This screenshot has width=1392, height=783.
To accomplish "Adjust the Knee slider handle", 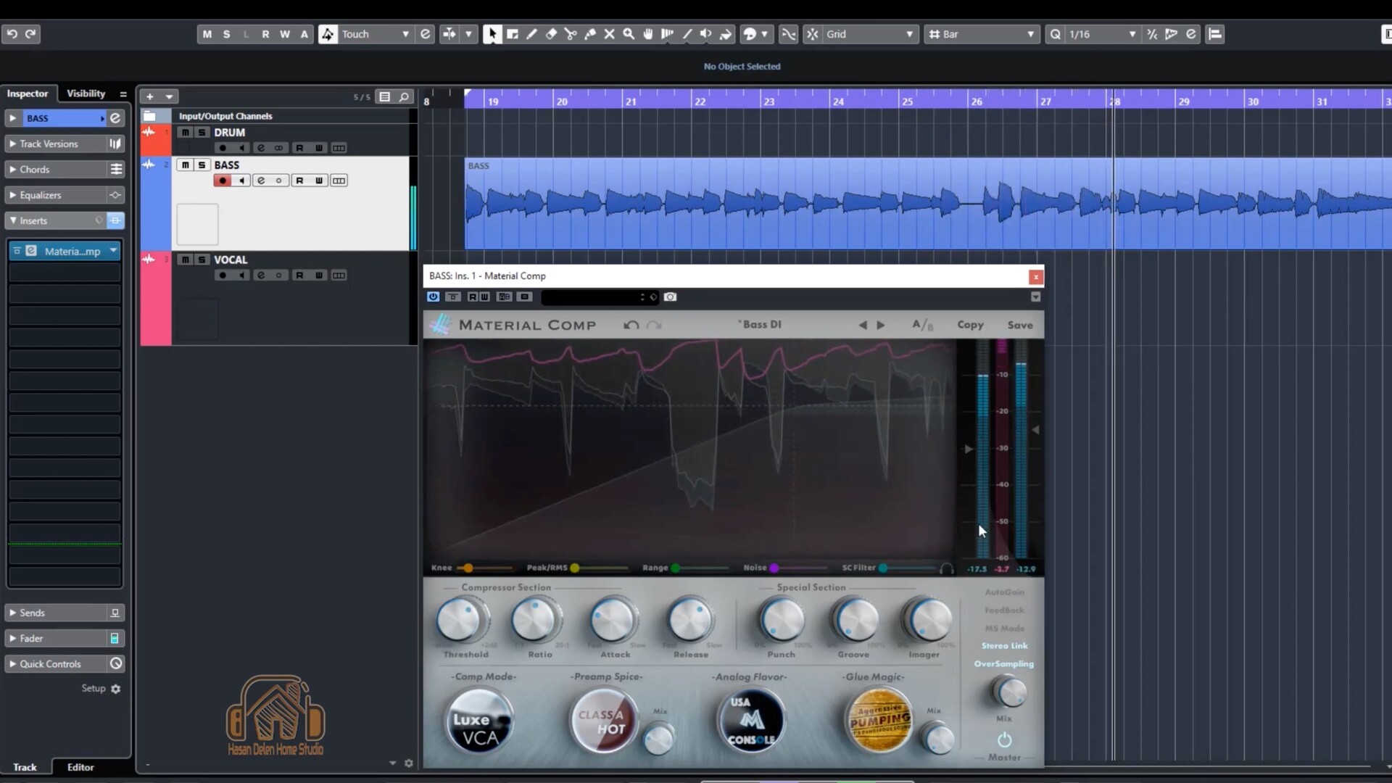I will (468, 568).
